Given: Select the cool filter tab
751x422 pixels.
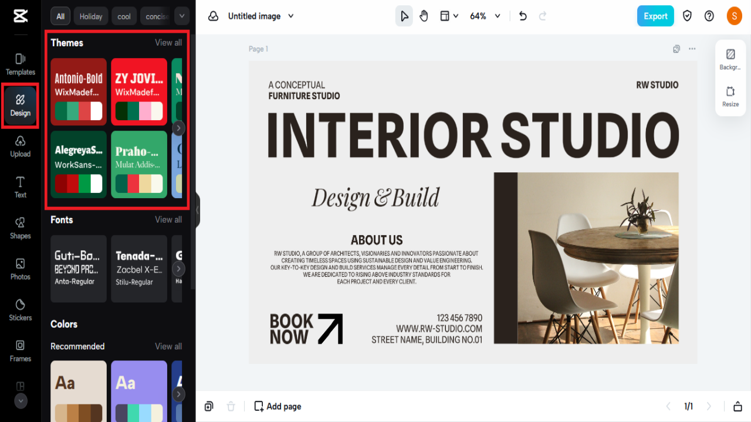Looking at the screenshot, I should tap(124, 16).
